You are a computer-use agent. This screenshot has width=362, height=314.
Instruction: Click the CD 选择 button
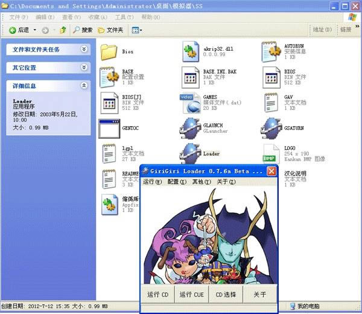click(226, 294)
